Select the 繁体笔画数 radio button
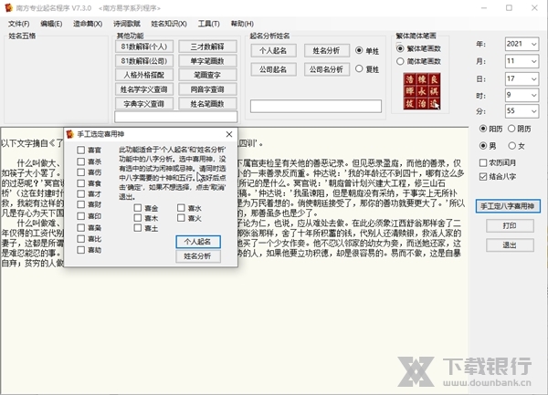This screenshot has height=395, width=548. coord(400,48)
